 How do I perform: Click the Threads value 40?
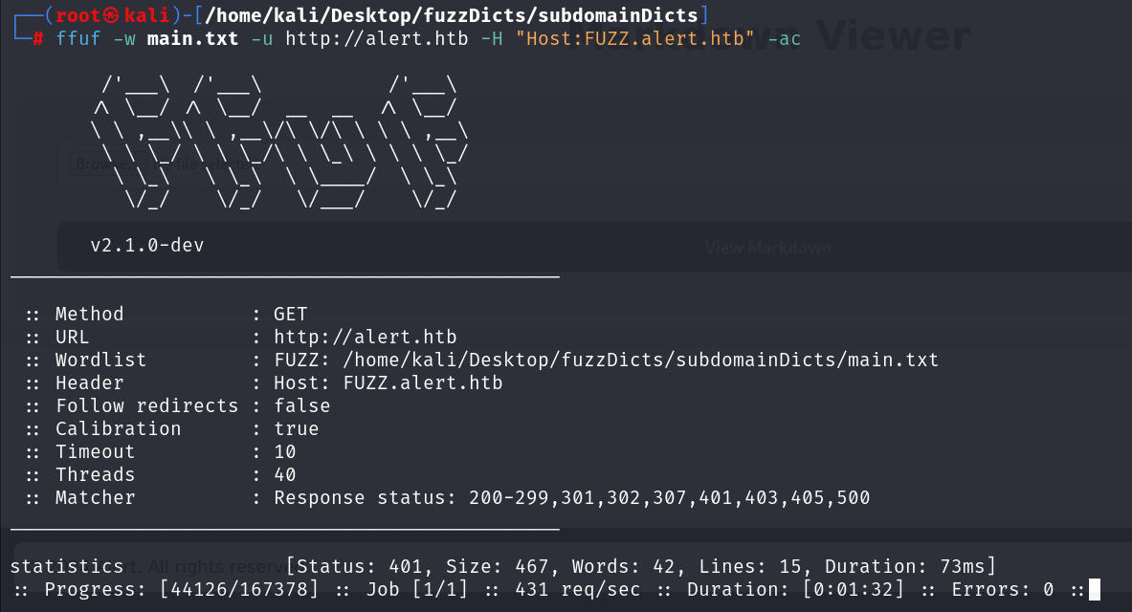(285, 475)
